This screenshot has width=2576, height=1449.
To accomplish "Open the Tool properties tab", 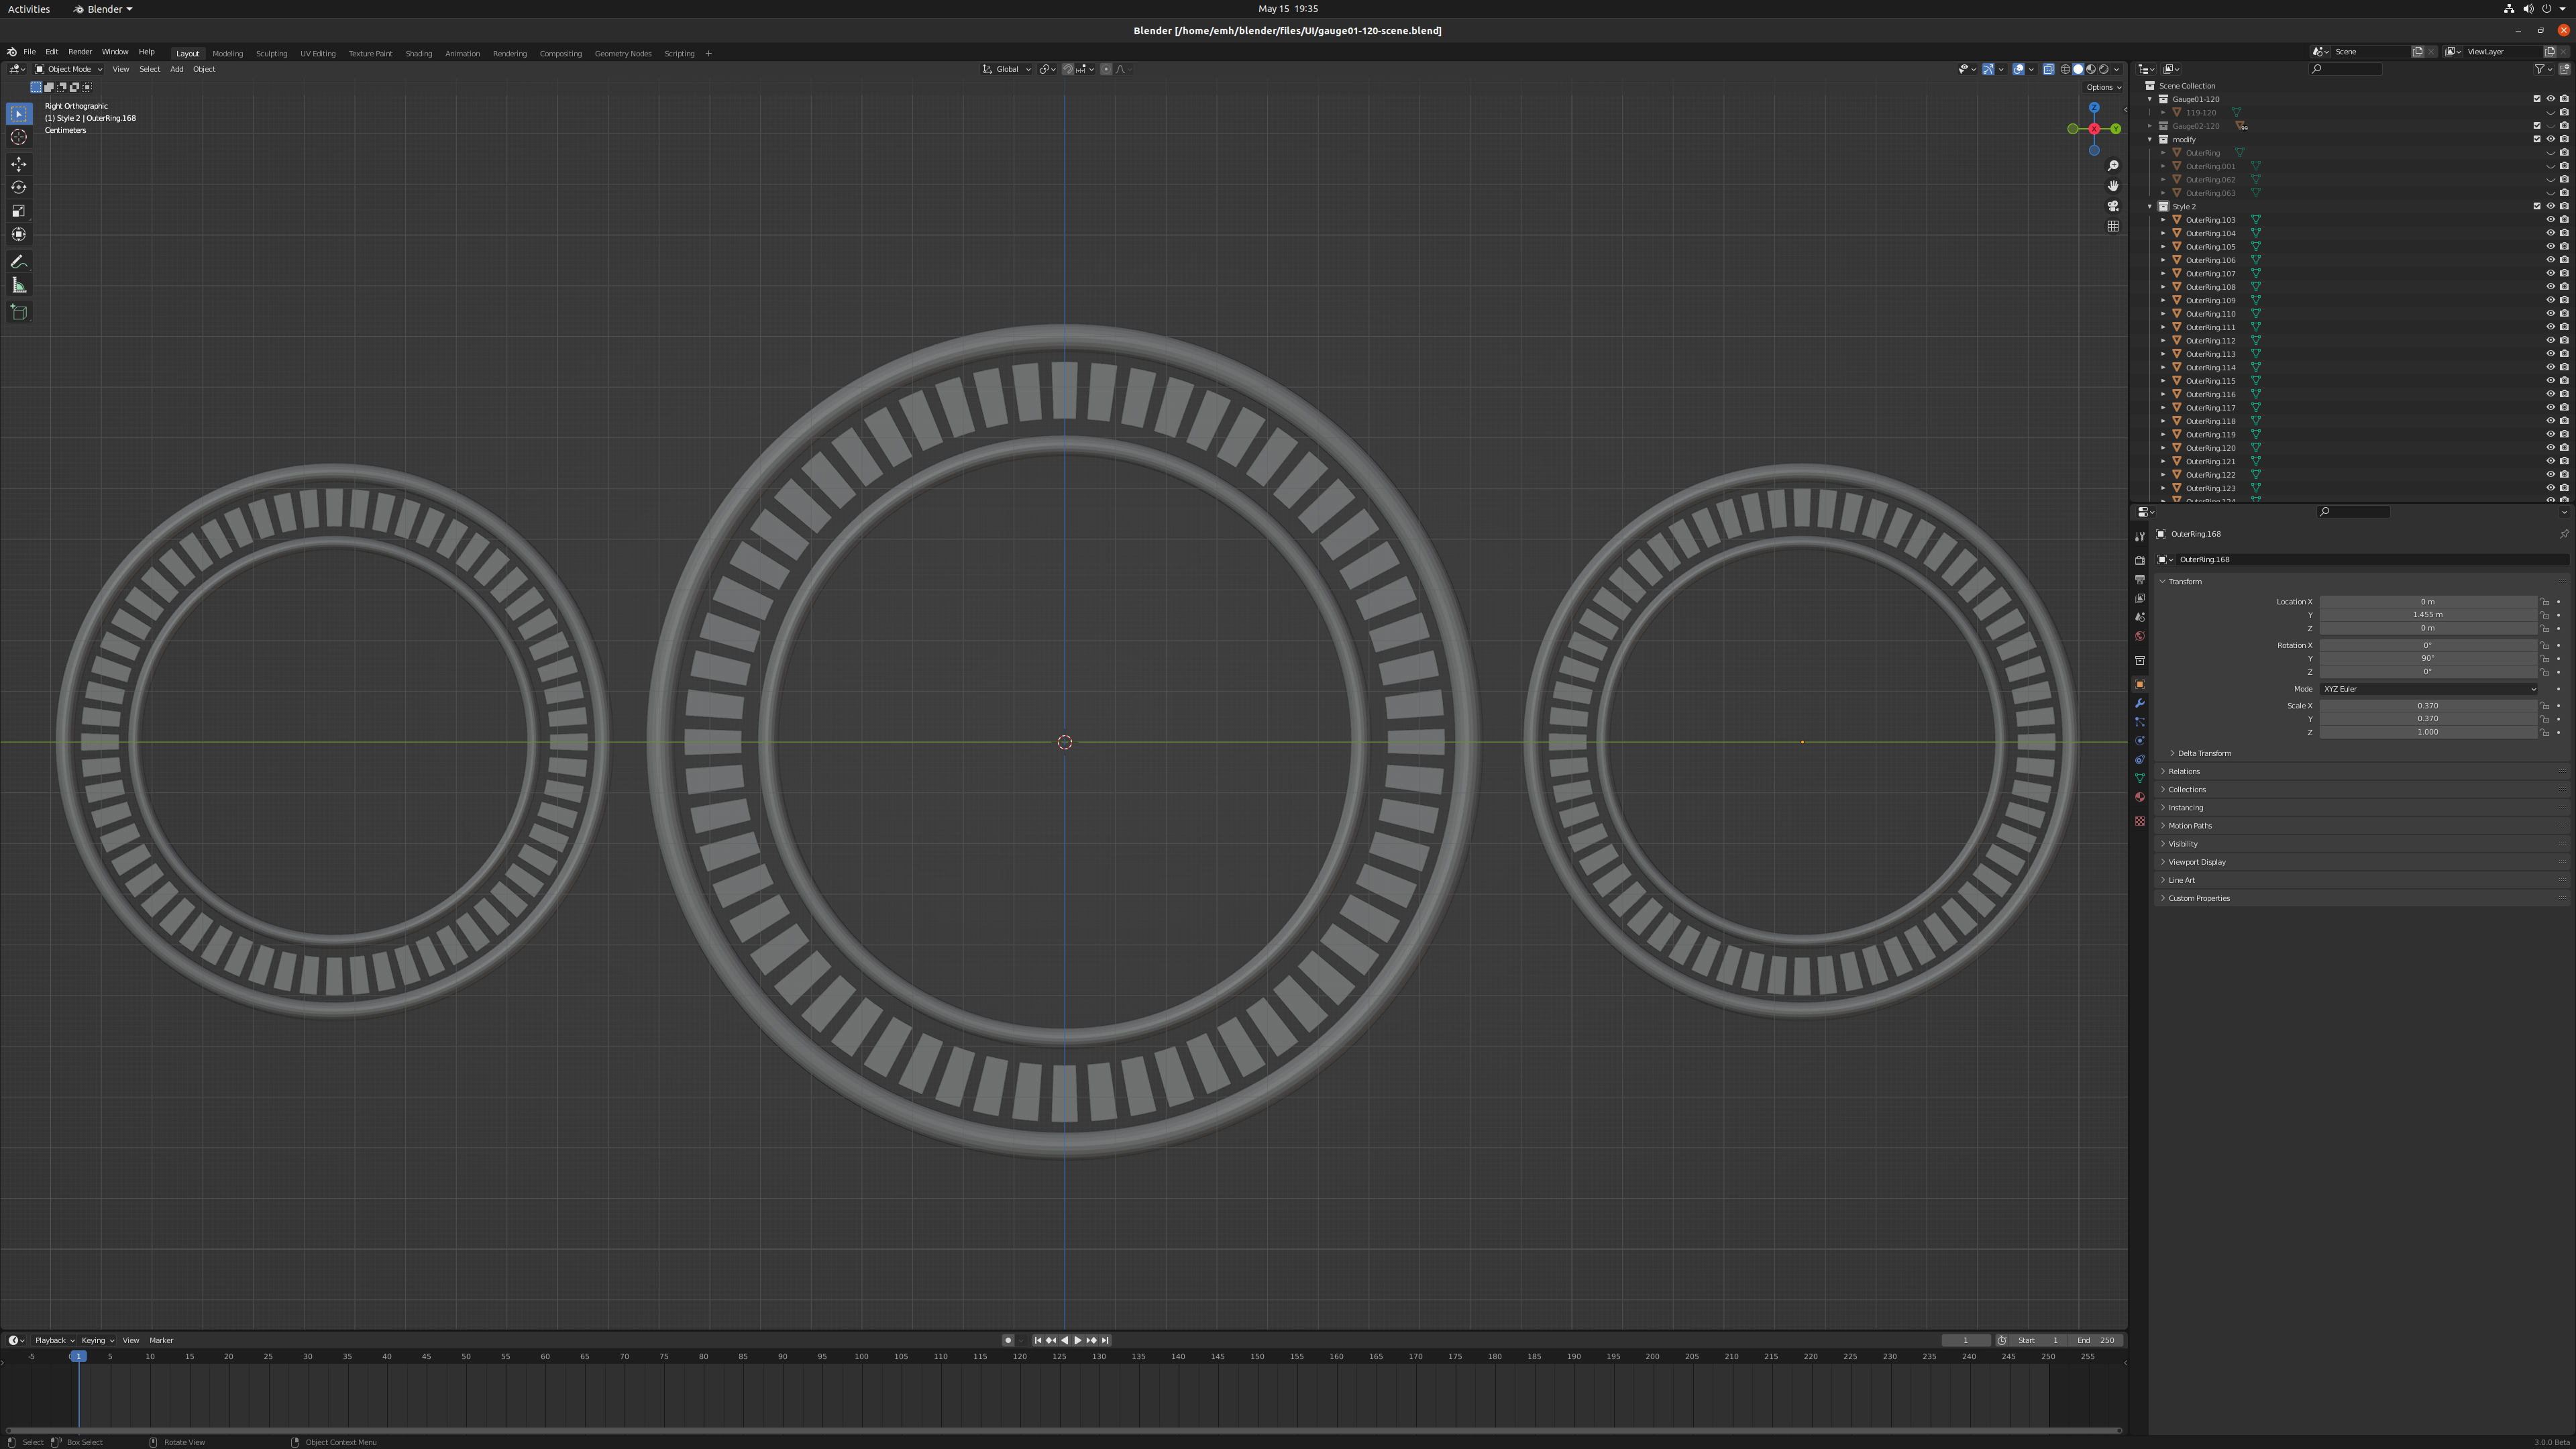I will [x=2139, y=537].
